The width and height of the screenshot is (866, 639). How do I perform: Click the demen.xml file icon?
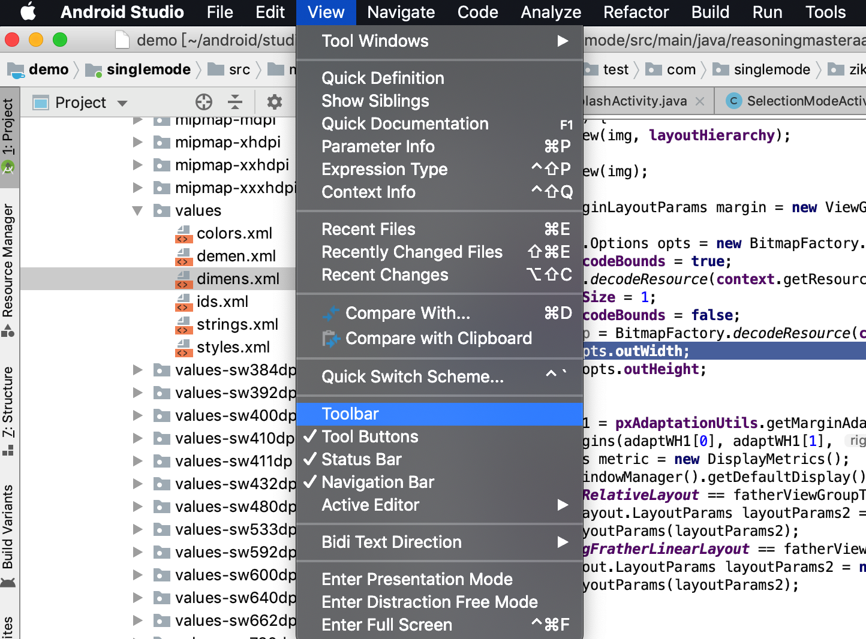(184, 256)
